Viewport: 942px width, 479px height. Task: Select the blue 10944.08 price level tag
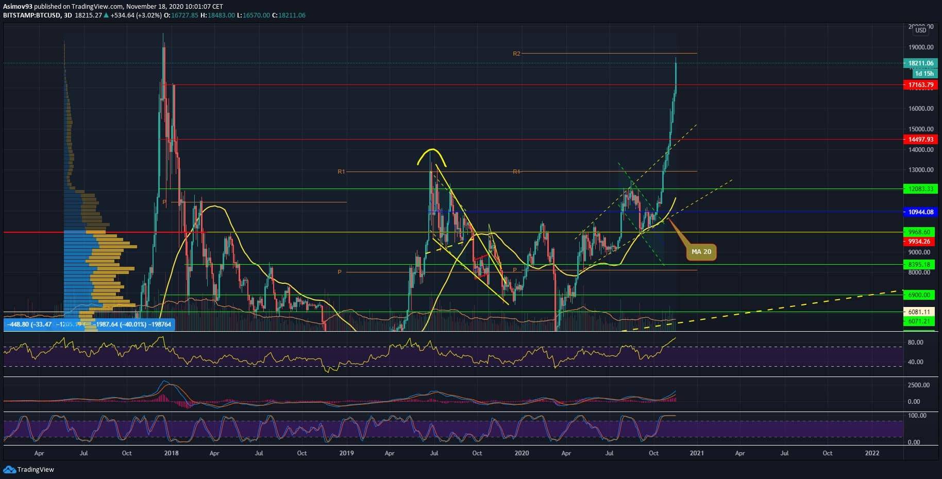[x=920, y=212]
